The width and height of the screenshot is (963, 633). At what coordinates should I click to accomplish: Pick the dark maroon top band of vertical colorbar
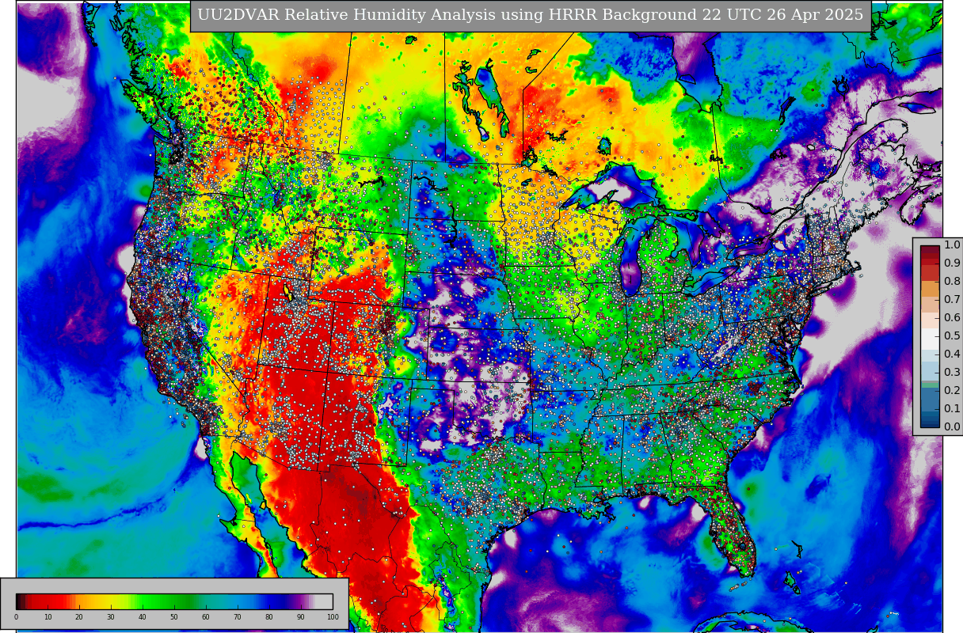[930, 250]
